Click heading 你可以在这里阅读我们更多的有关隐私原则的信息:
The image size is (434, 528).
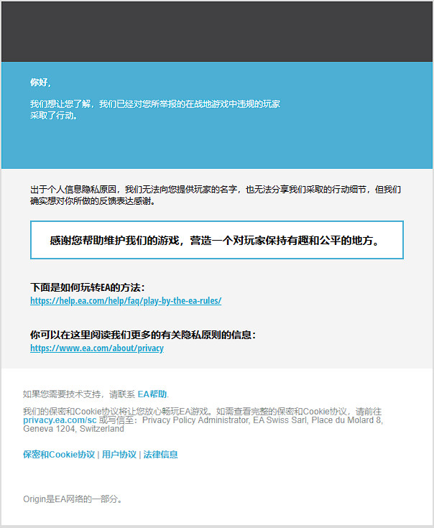(x=143, y=335)
